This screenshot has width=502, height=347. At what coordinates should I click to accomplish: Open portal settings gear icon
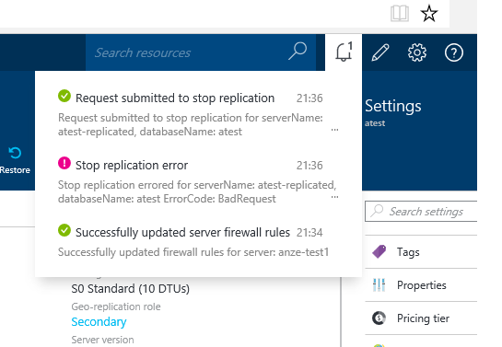417,52
